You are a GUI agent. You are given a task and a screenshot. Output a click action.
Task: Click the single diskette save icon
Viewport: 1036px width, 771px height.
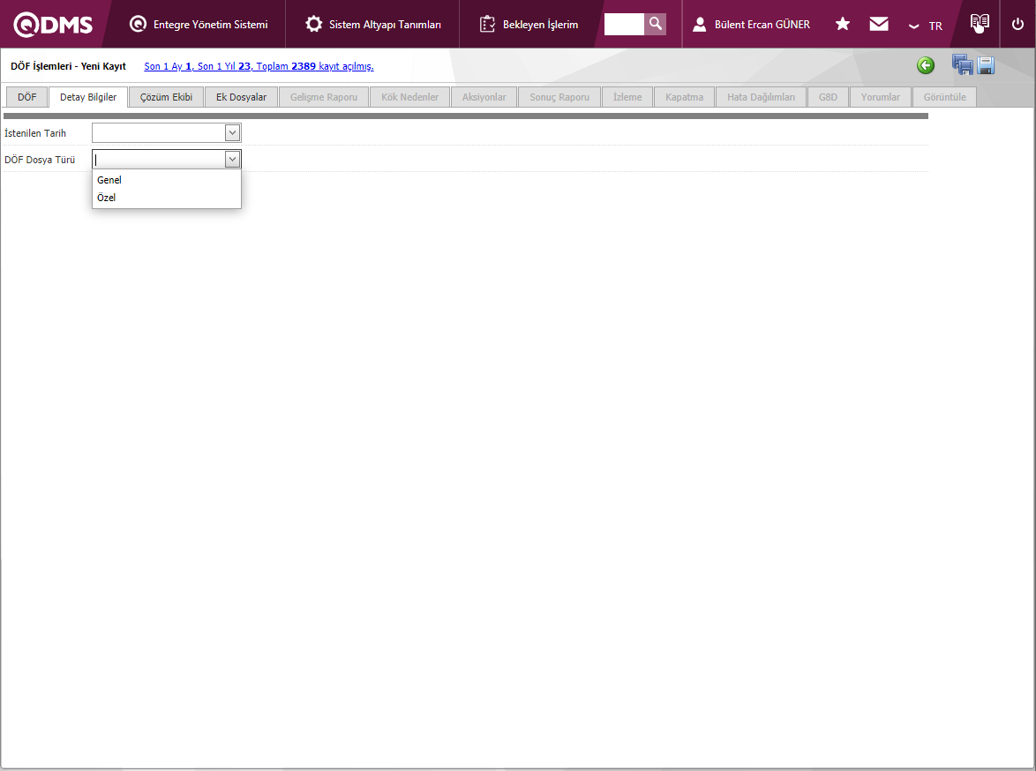point(986,65)
